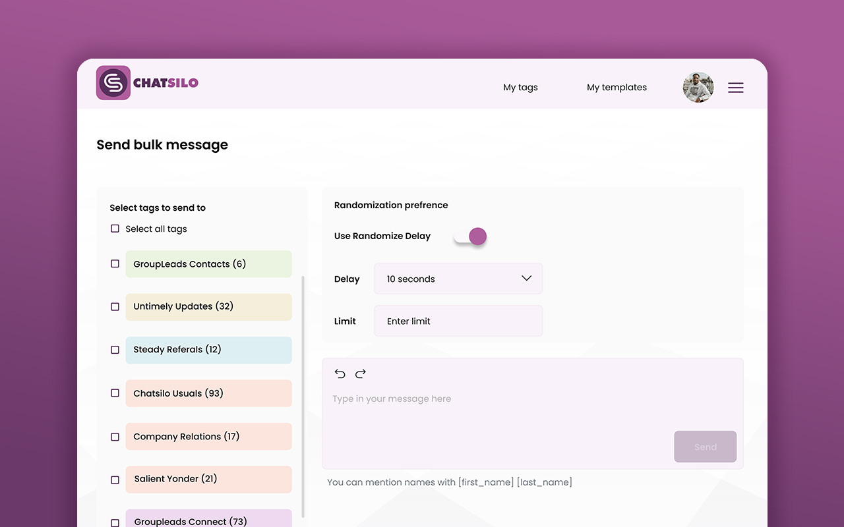The width and height of the screenshot is (844, 527).
Task: Toggle the Use Randomize Delay switch
Action: [470, 236]
